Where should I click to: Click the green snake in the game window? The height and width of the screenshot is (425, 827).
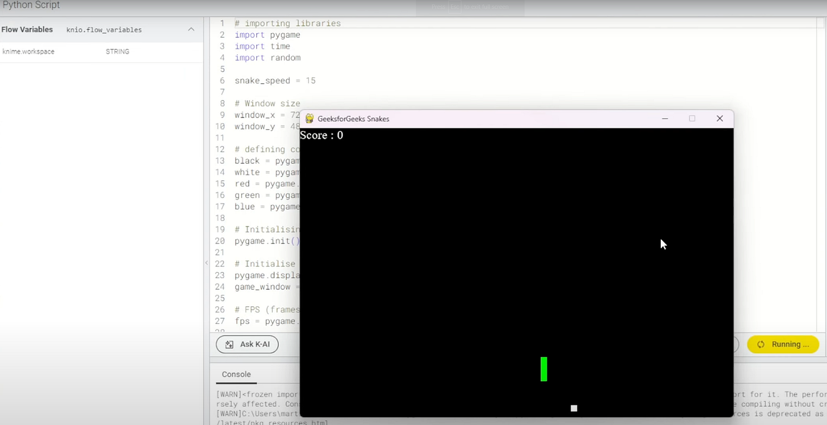coord(544,369)
